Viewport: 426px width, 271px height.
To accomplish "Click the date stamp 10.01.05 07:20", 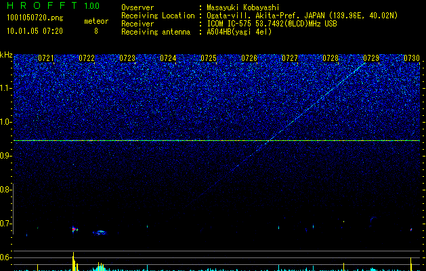I will click(x=35, y=31).
